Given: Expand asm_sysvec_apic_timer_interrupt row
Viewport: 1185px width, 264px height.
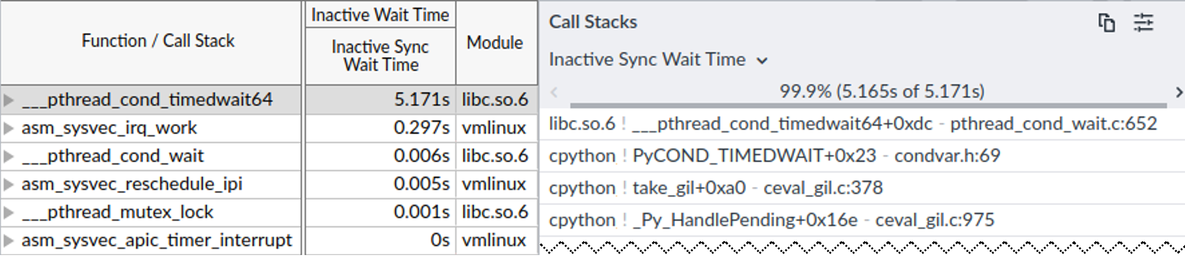Looking at the screenshot, I should pyautogui.click(x=8, y=241).
